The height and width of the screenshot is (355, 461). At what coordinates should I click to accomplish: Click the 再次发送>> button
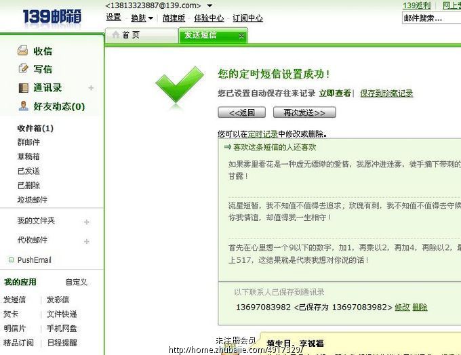click(x=304, y=112)
